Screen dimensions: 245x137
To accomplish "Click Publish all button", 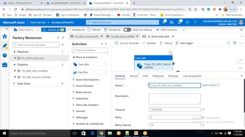I will (54, 30).
